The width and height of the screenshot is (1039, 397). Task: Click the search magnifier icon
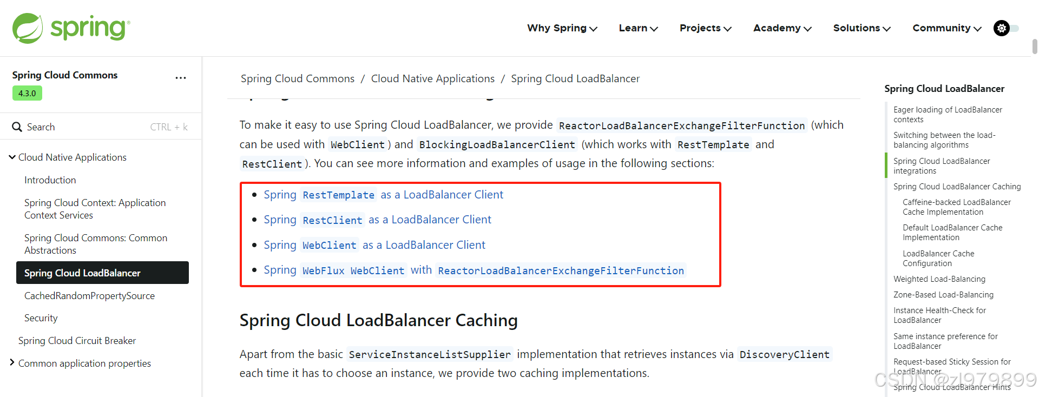pyautogui.click(x=17, y=127)
